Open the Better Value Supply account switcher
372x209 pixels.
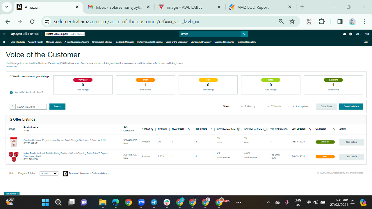(65, 34)
